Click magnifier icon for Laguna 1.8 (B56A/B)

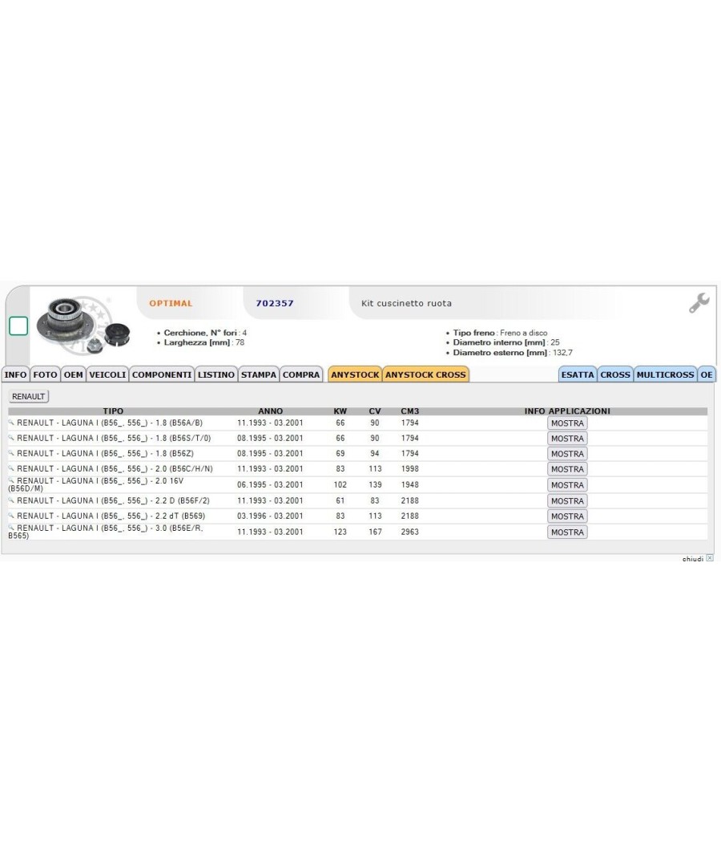(11, 423)
